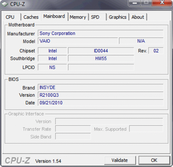Click the empty LPCIO model field

101,67
